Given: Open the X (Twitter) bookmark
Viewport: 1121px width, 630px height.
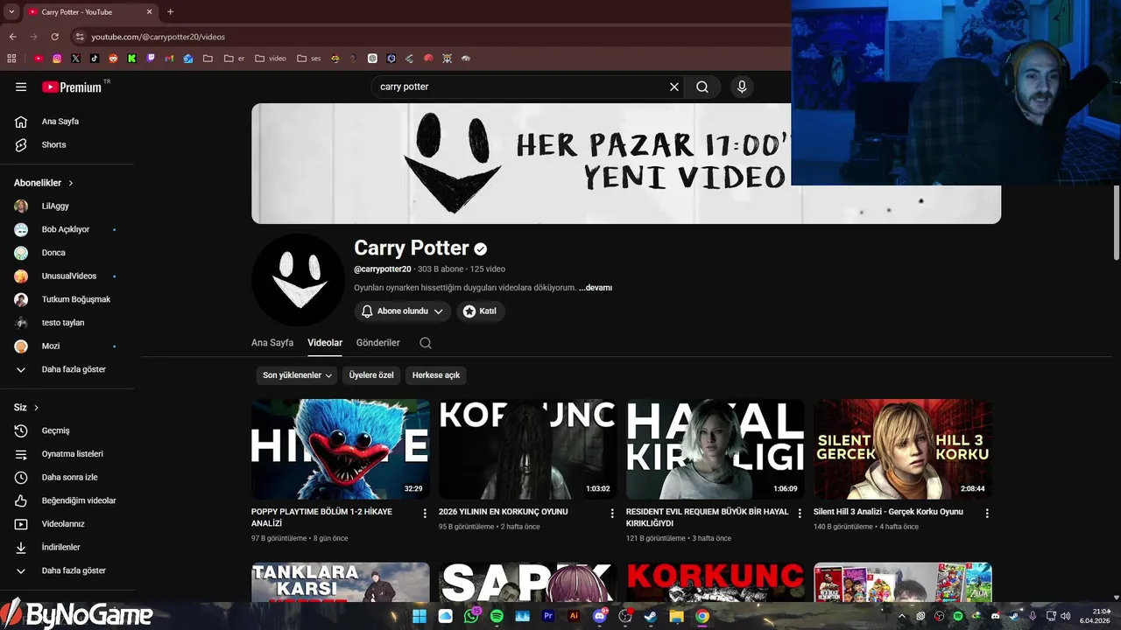Looking at the screenshot, I should coord(75,59).
